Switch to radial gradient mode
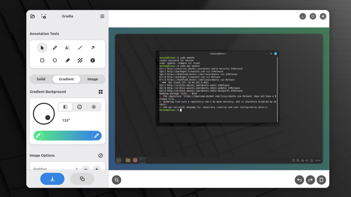Image resolution: width=351 pixels, height=197 pixels. click(80, 107)
